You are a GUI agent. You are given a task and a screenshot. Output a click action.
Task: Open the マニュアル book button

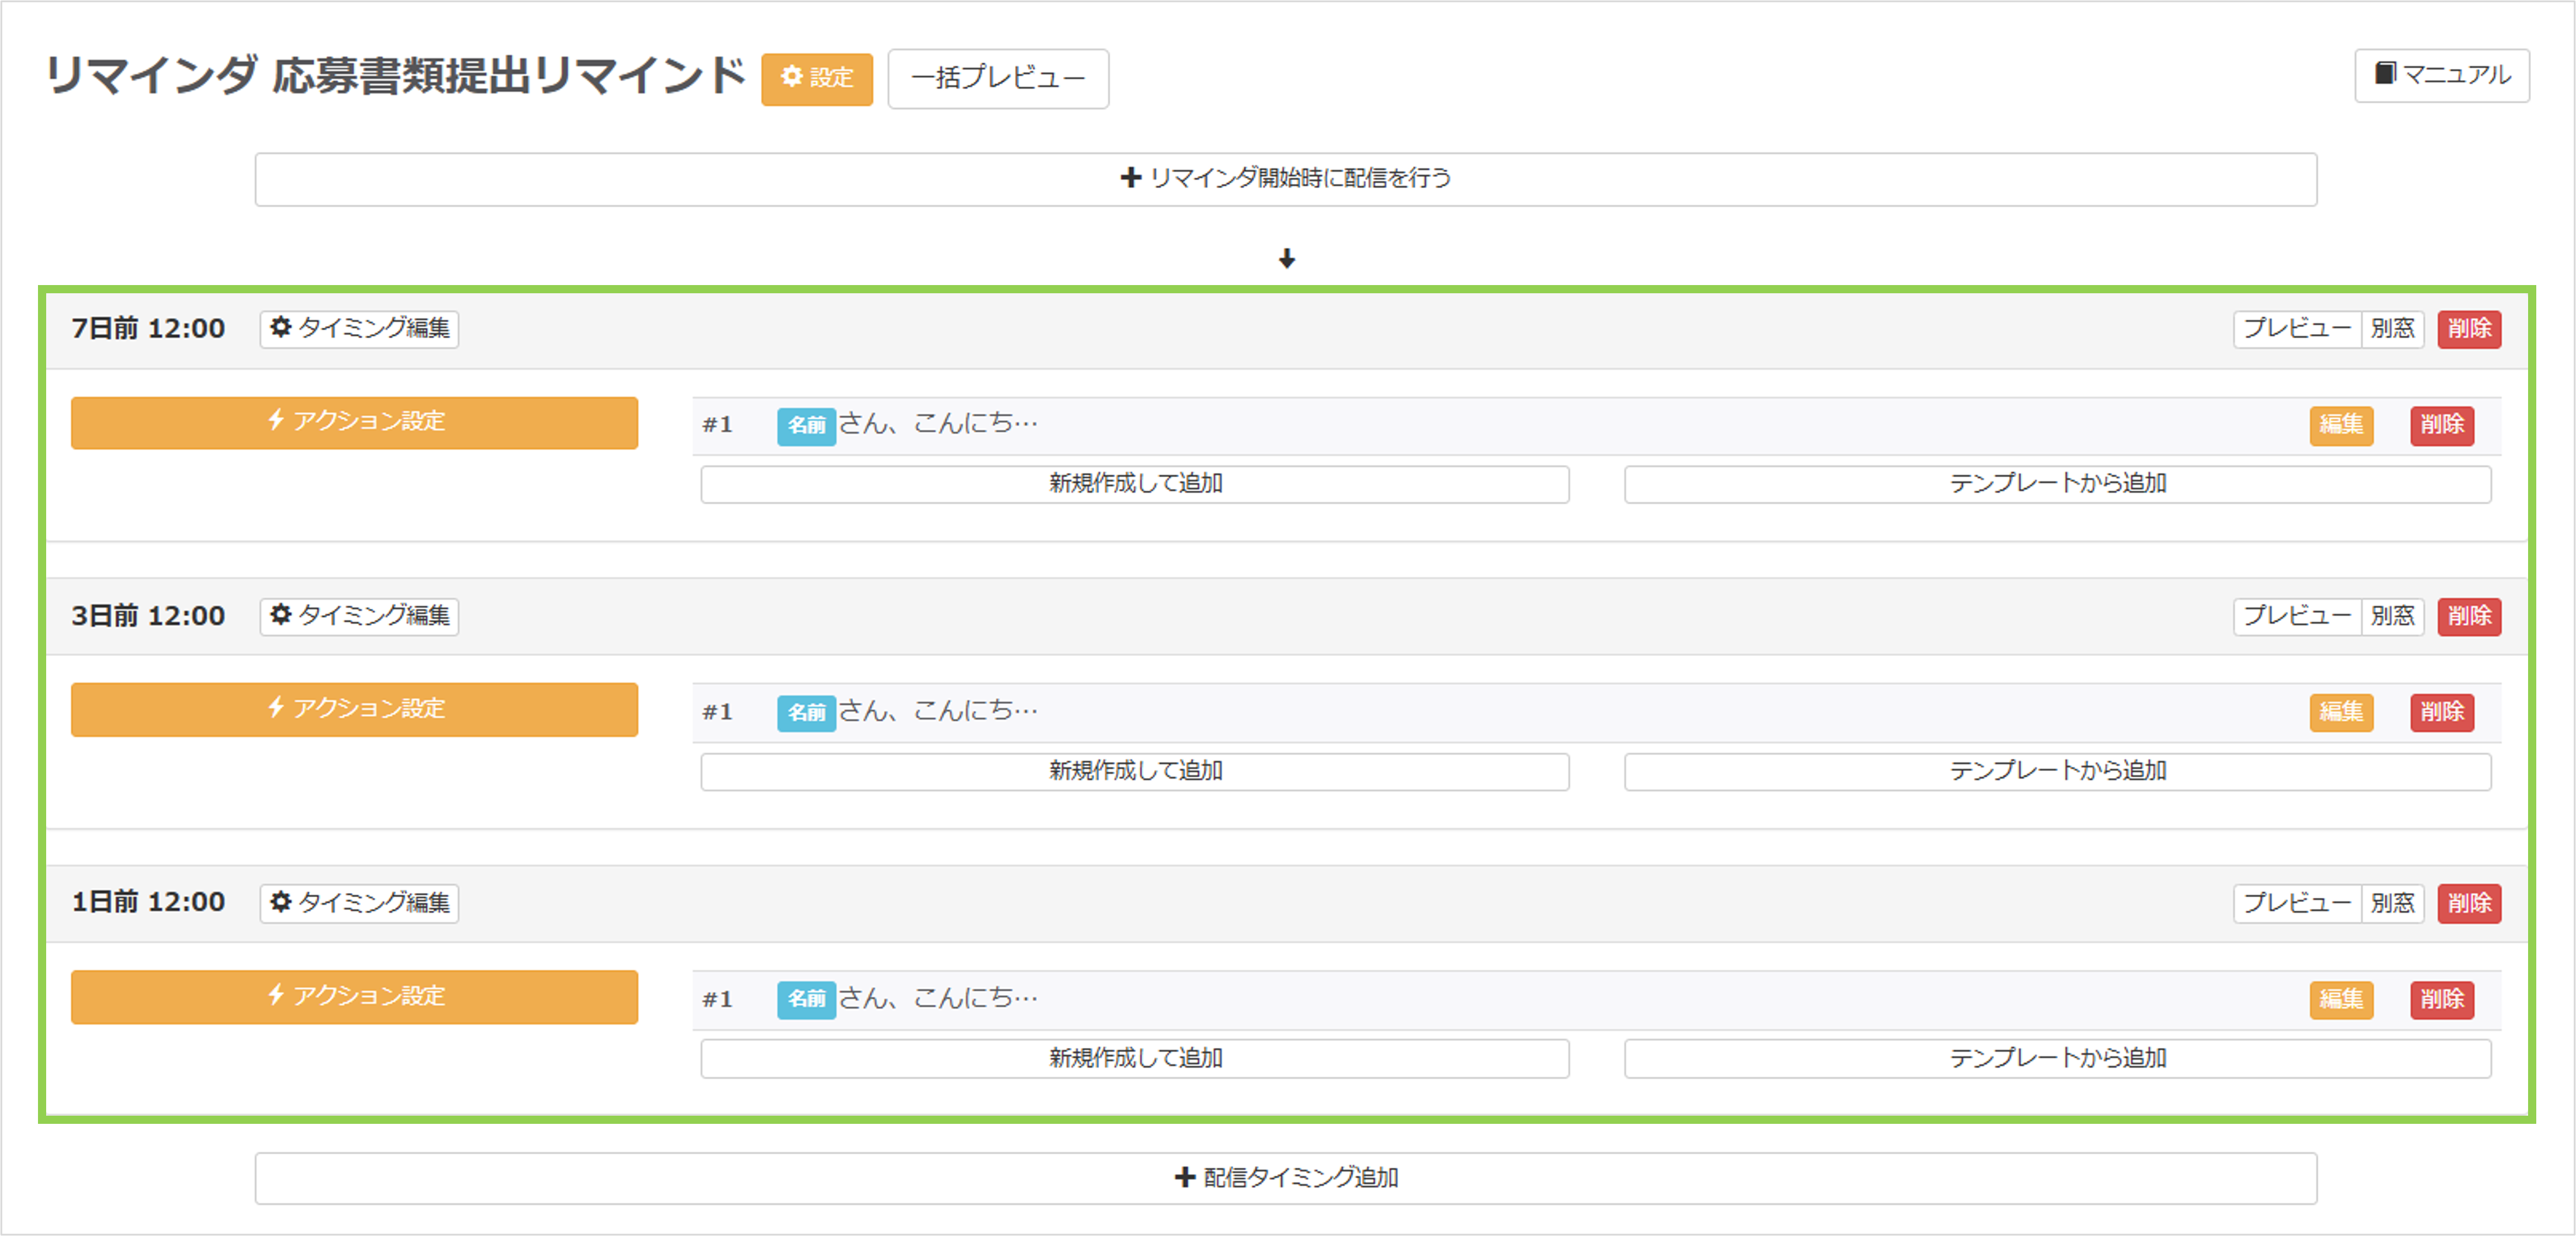(x=2441, y=75)
